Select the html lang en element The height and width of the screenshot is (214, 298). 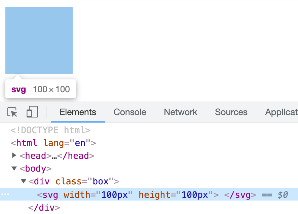coord(53,143)
